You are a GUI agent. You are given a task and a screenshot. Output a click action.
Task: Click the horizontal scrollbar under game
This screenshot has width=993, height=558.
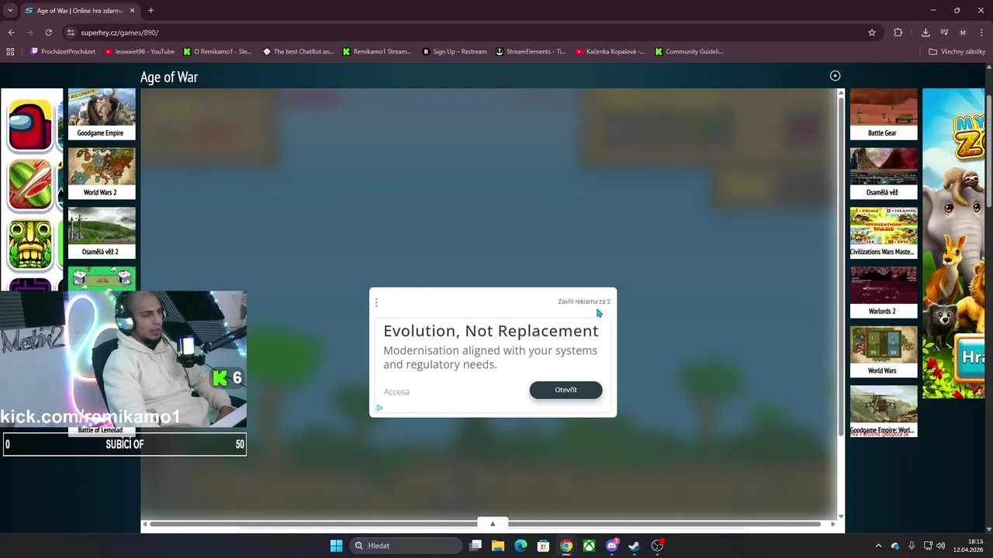[485, 525]
